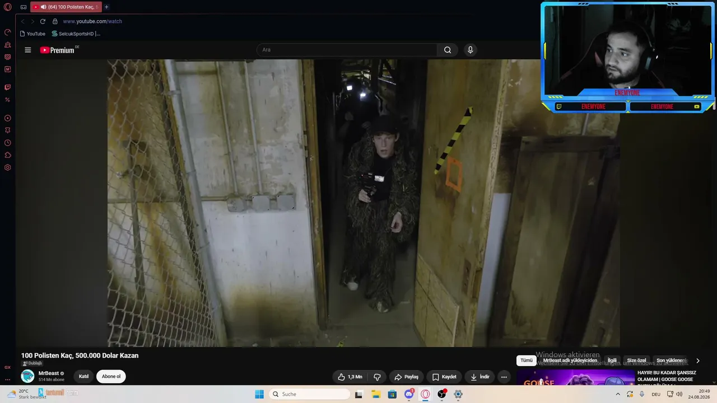The image size is (717, 403).
Task: Switch to the 100 Polisten Kaç tab
Action: [66, 7]
